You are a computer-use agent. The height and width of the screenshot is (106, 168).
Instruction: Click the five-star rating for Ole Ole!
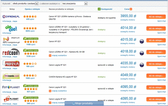pos(30,28)
